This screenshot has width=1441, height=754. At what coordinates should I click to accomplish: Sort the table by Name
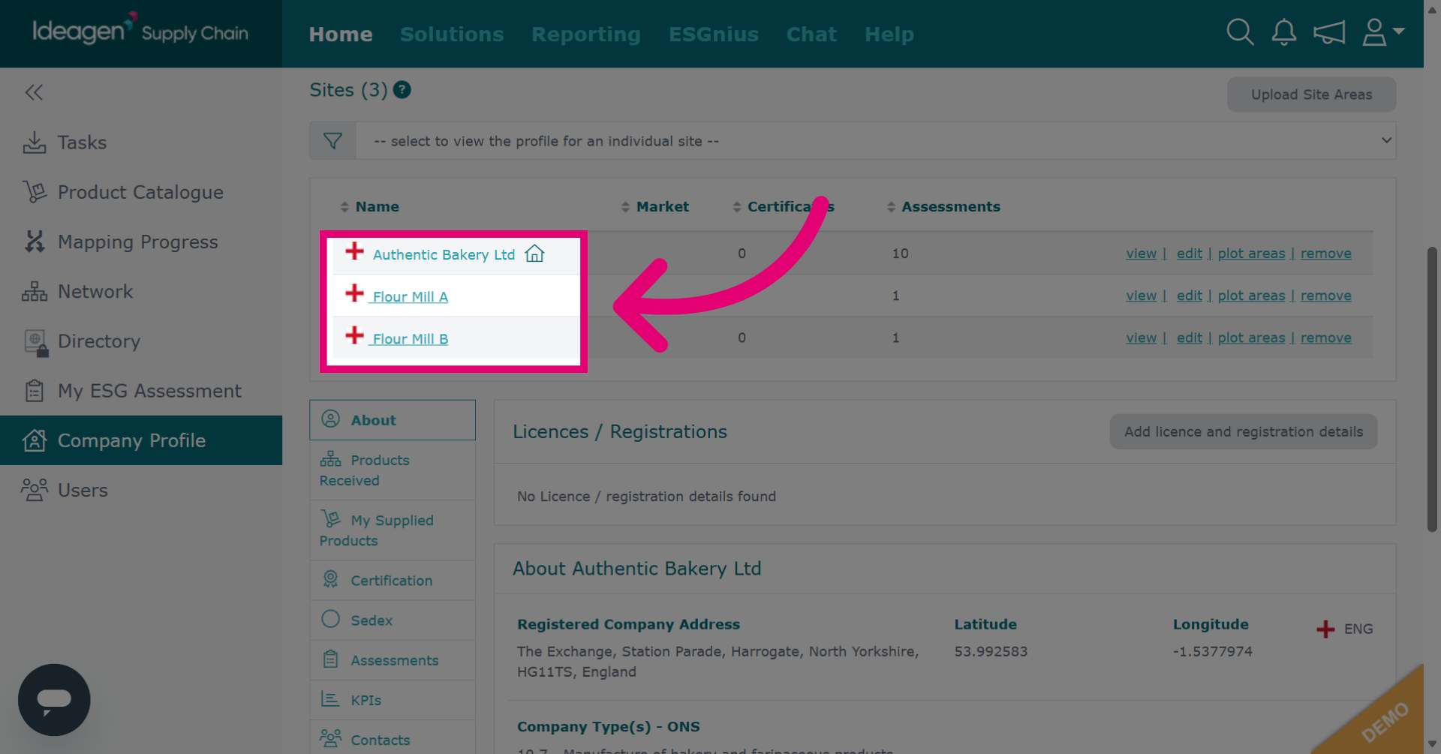tap(369, 206)
